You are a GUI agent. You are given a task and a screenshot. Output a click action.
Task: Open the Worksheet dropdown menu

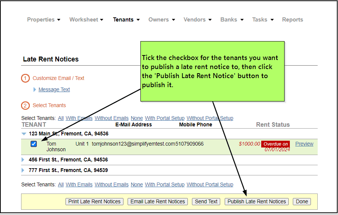(x=86, y=20)
